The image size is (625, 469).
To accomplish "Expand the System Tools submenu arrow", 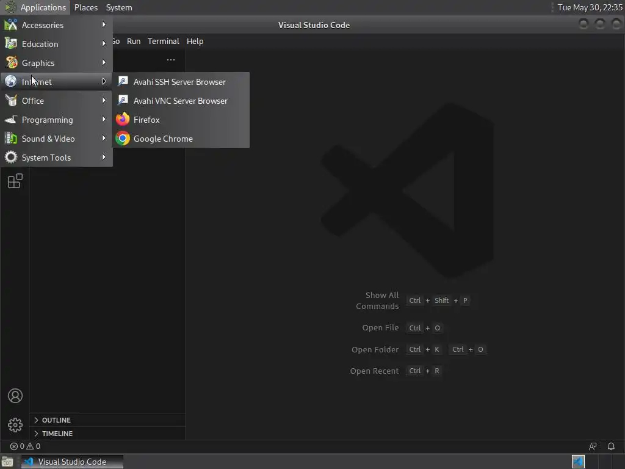I will (x=104, y=157).
